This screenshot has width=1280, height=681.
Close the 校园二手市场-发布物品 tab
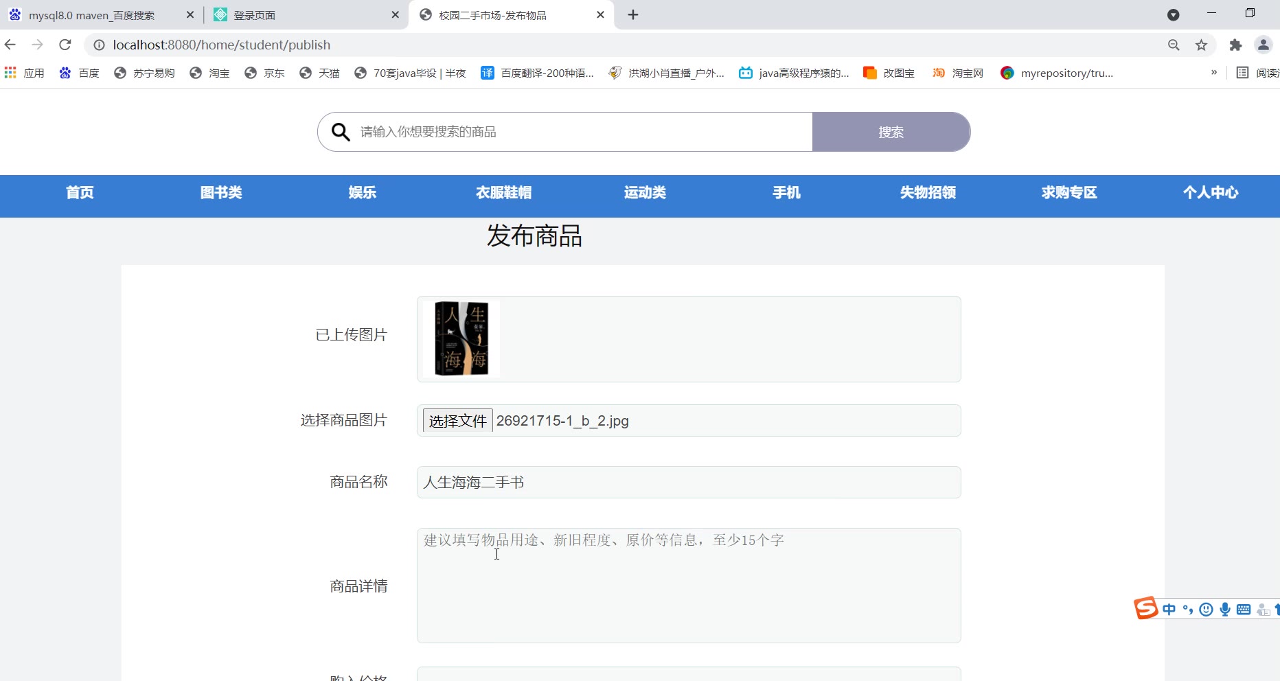[x=600, y=15]
